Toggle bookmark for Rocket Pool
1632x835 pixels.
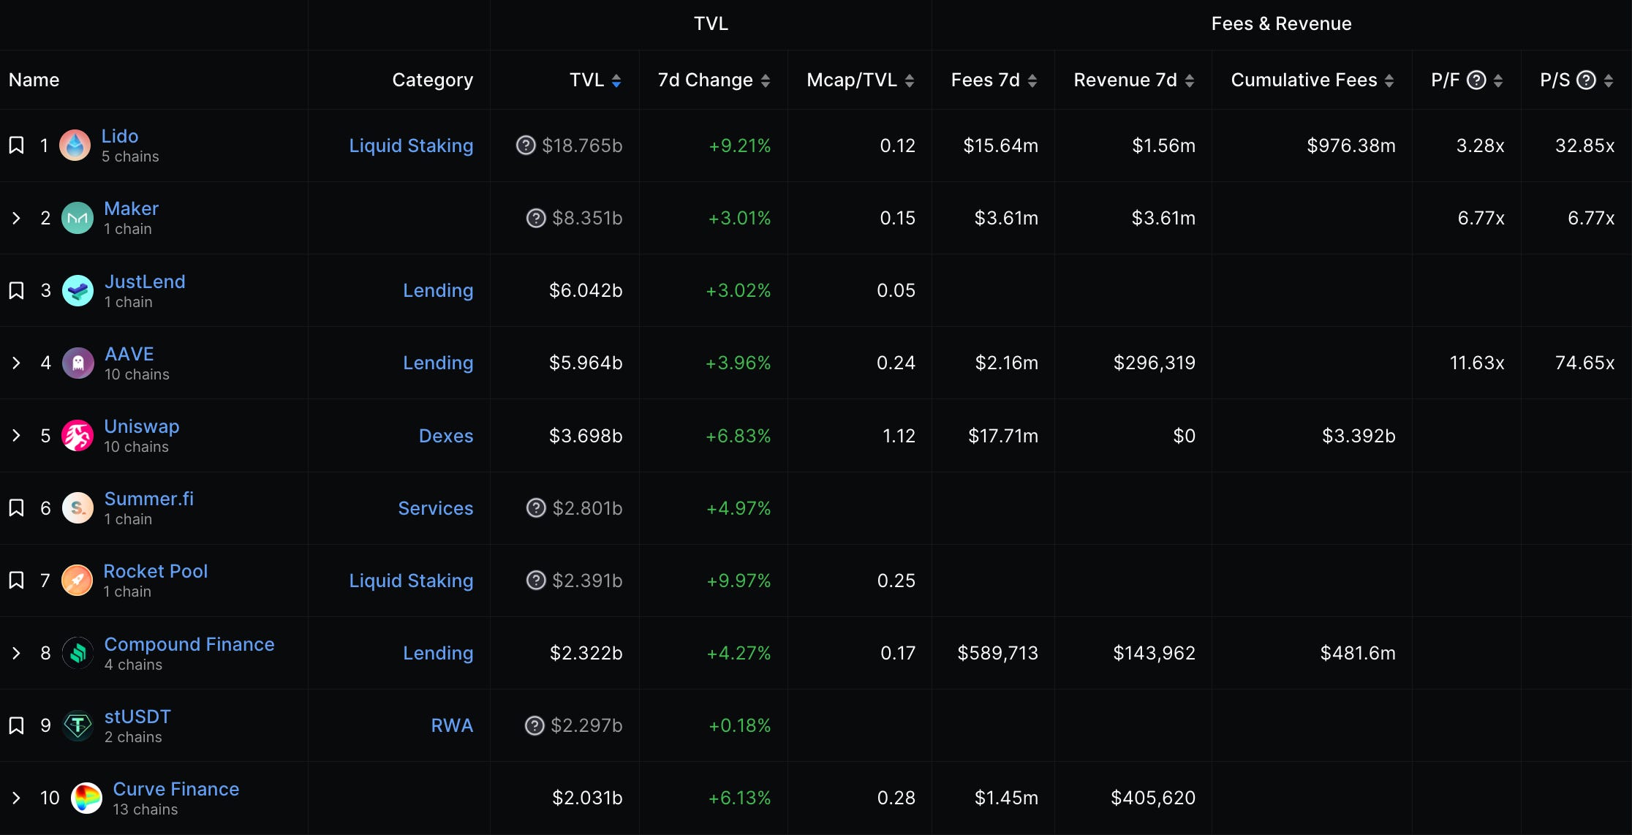[16, 581]
